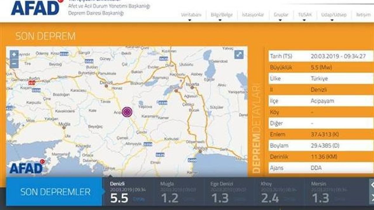Open the TUSAK menu
This screenshot has width=374, height=210.
pos(305,15)
